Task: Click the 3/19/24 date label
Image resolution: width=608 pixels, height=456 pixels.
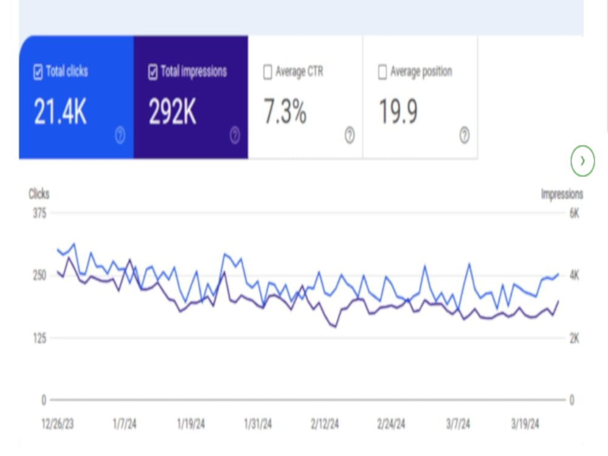Action: click(x=525, y=424)
